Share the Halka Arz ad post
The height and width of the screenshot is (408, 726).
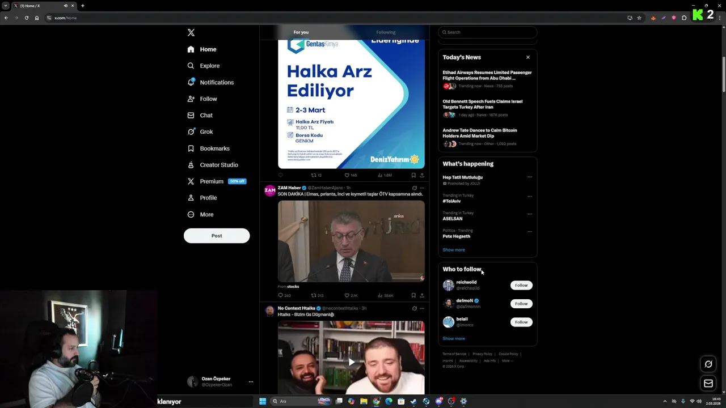click(422, 175)
